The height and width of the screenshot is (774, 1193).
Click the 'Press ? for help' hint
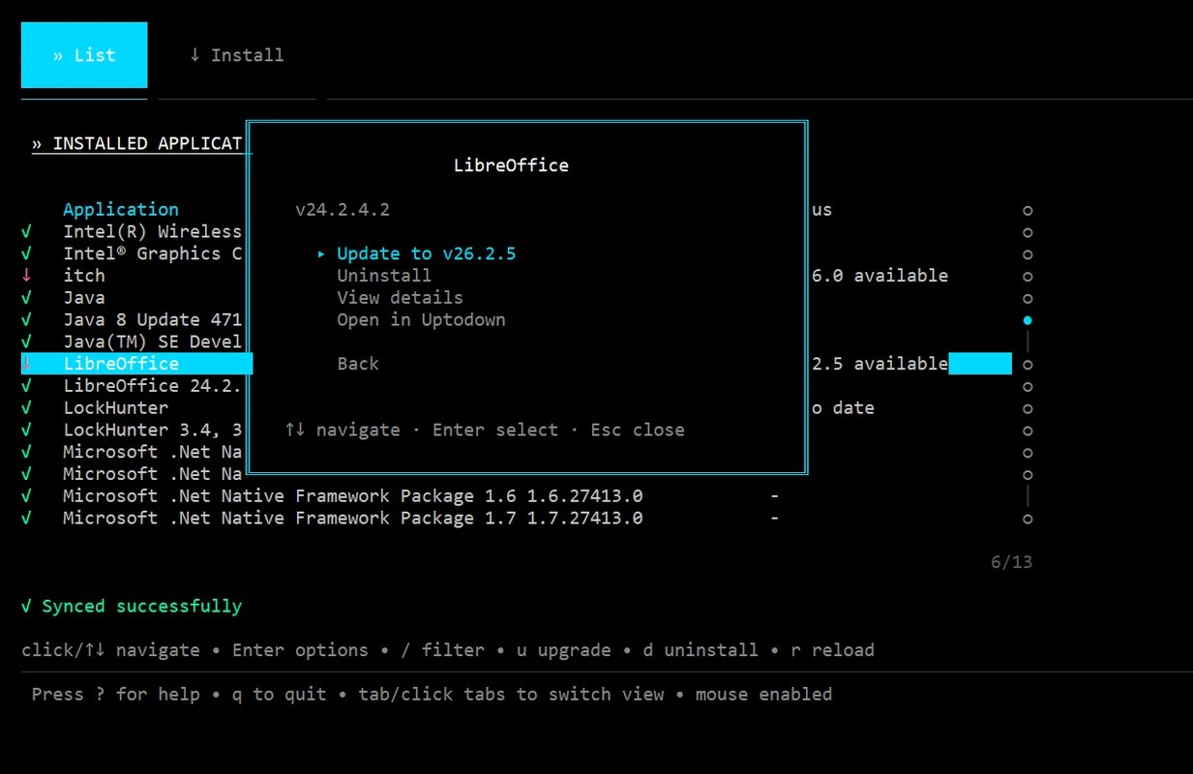pos(116,695)
